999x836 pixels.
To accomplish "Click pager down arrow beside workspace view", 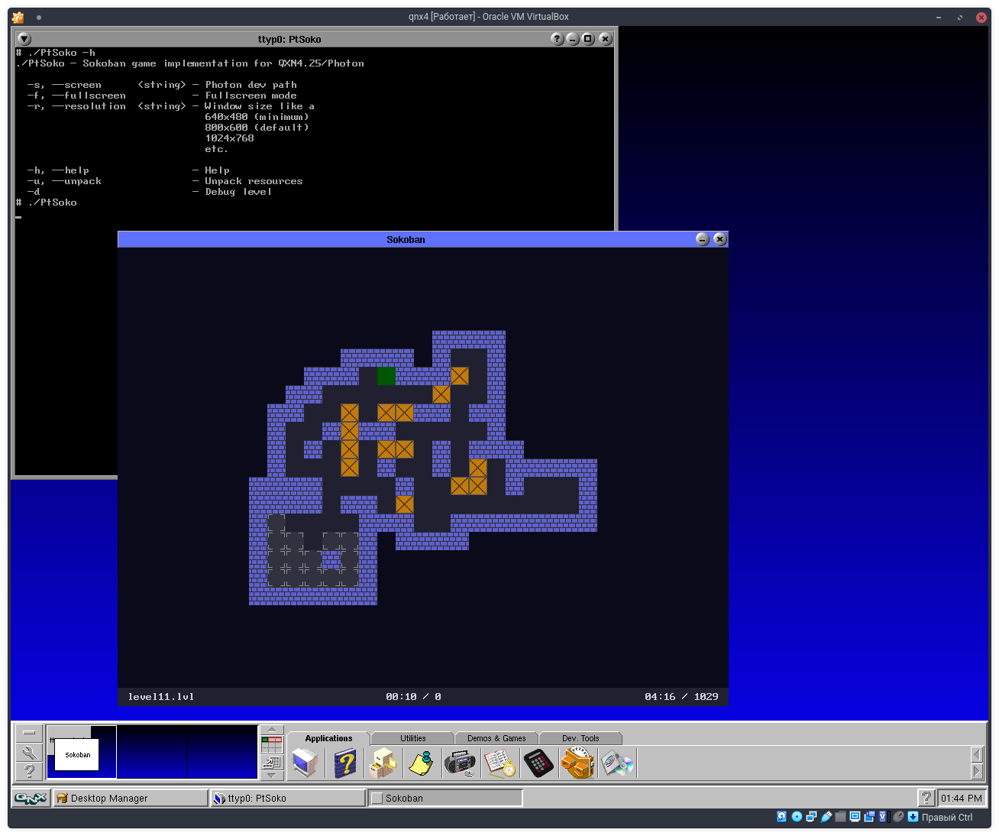I will 272,776.
